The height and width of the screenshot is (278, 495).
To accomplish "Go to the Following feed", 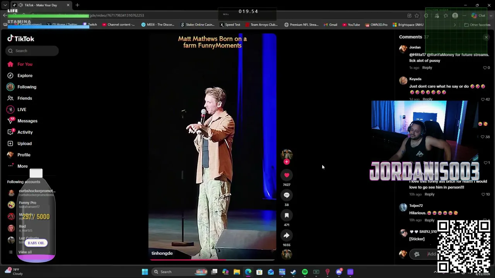I will pyautogui.click(x=22, y=87).
